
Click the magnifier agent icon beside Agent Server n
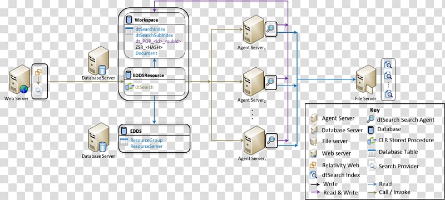[271, 139]
